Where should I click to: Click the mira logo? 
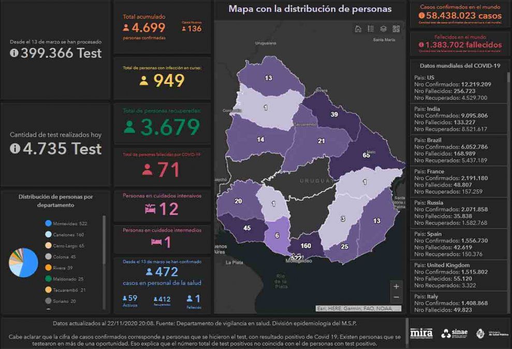click(x=421, y=333)
